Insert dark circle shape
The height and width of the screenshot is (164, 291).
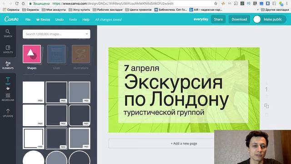click(80, 158)
